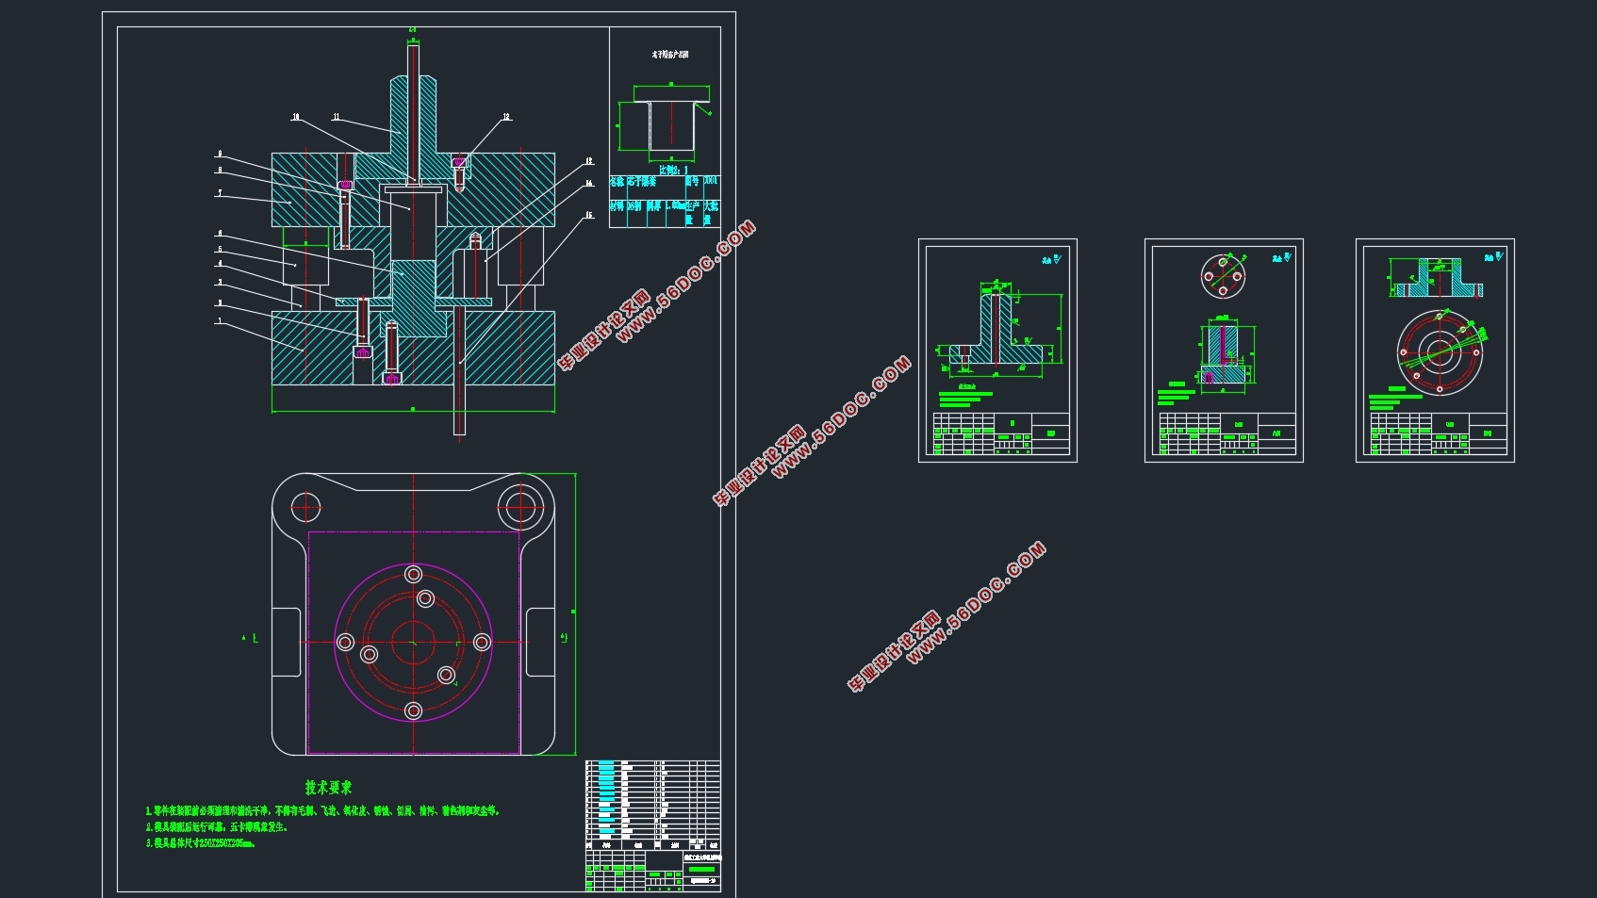This screenshot has width=1597, height=898.
Task: Click the first technical requirement text line
Action: pyautogui.click(x=322, y=810)
